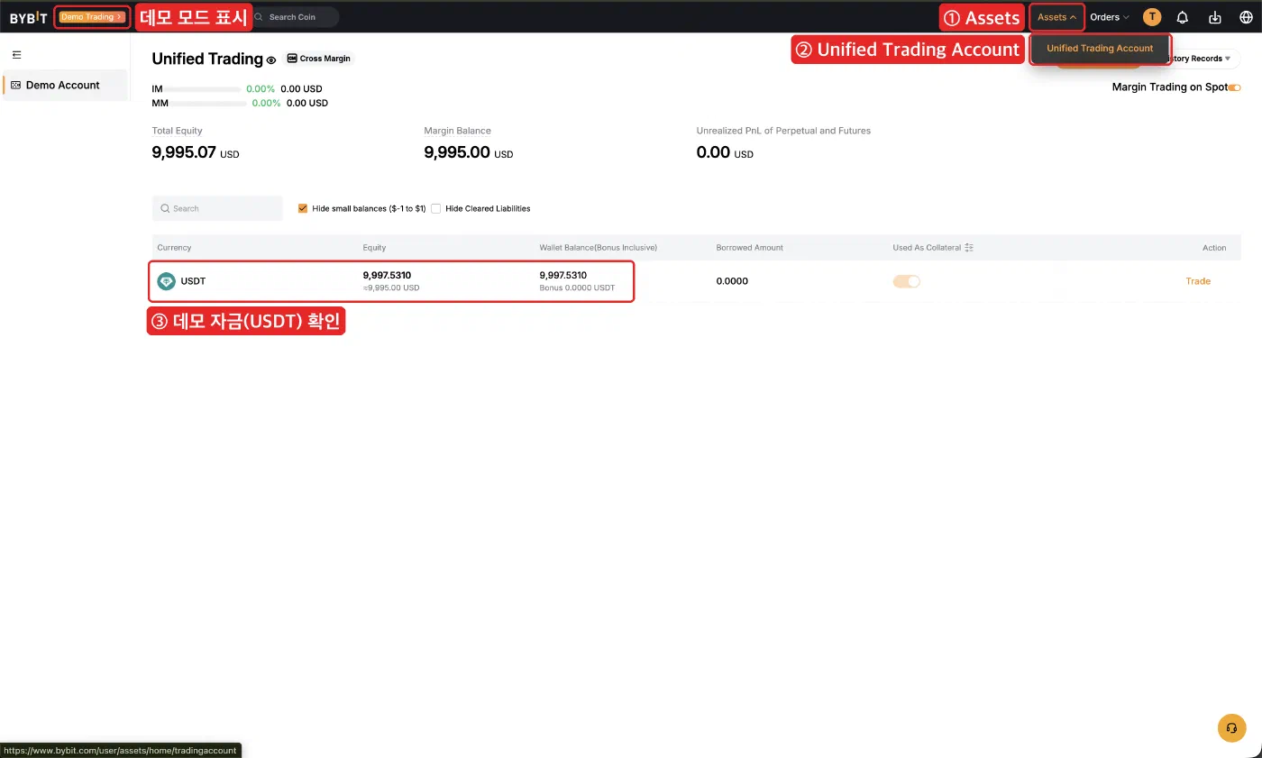This screenshot has height=758, width=1262.
Task: Toggle Margin Trading on Spot switch
Action: [x=1235, y=87]
